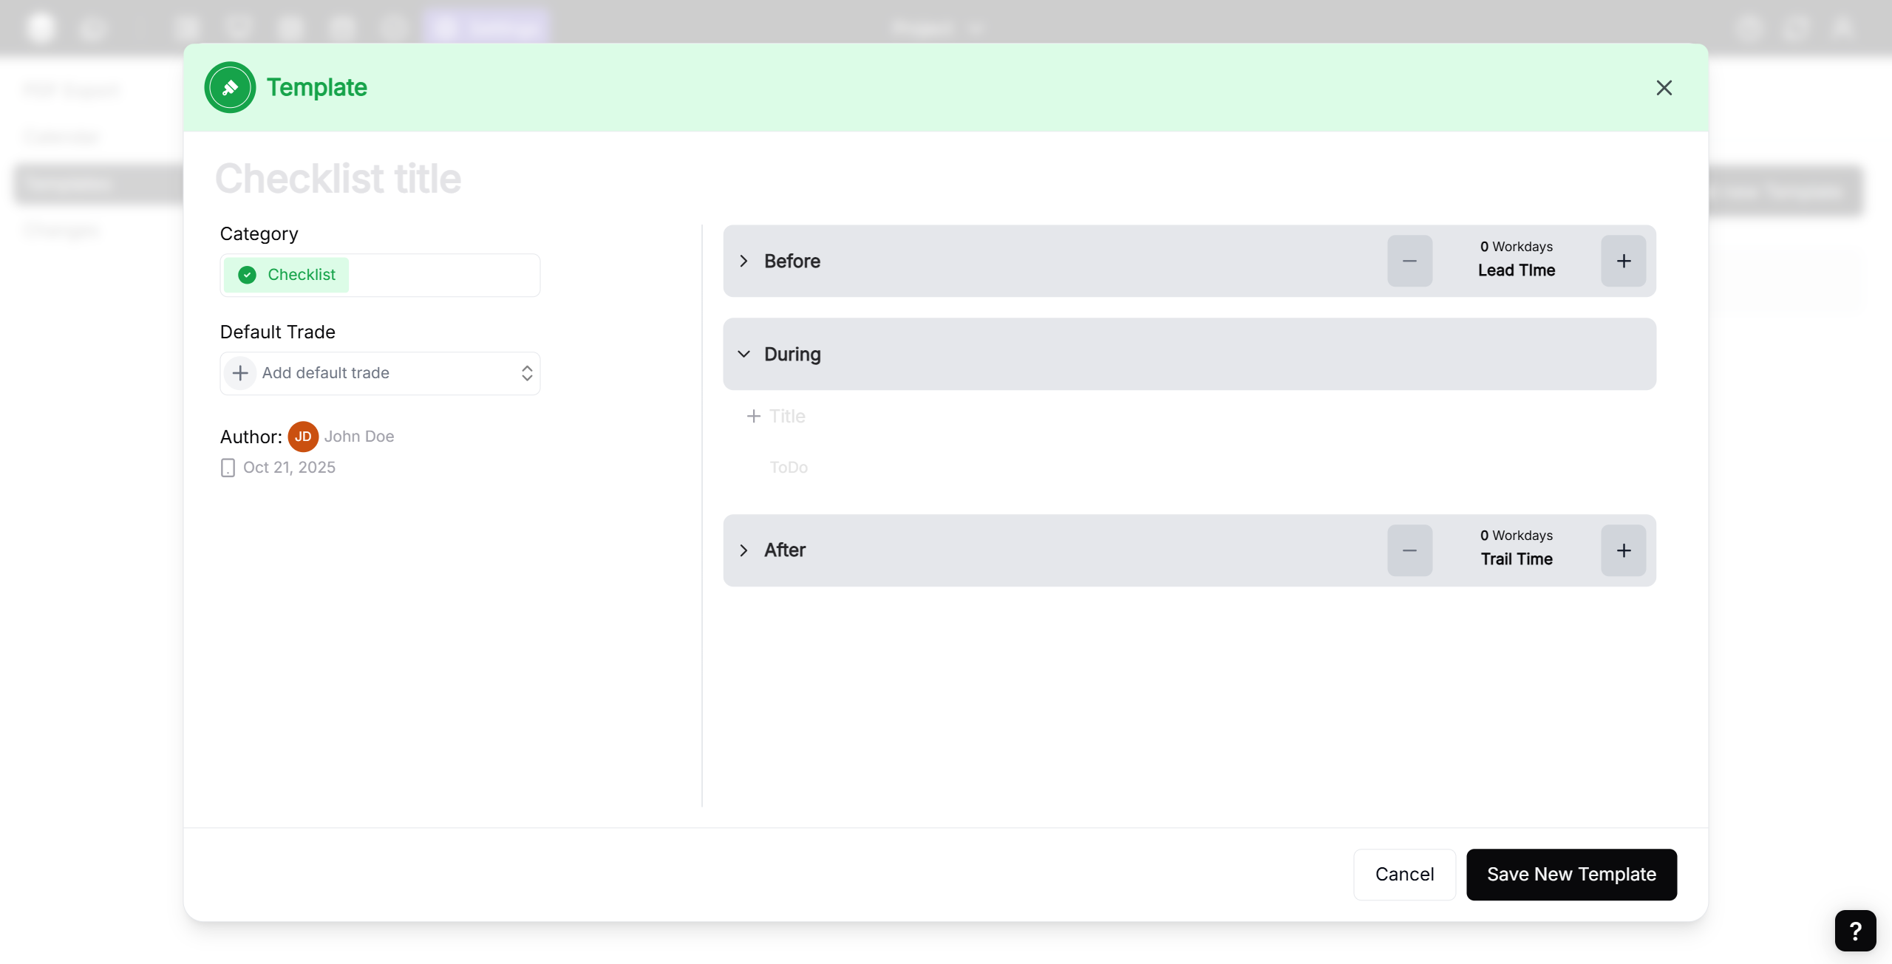Expand the After section chevron
Viewport: 1892px width, 964px height.
coord(744,550)
